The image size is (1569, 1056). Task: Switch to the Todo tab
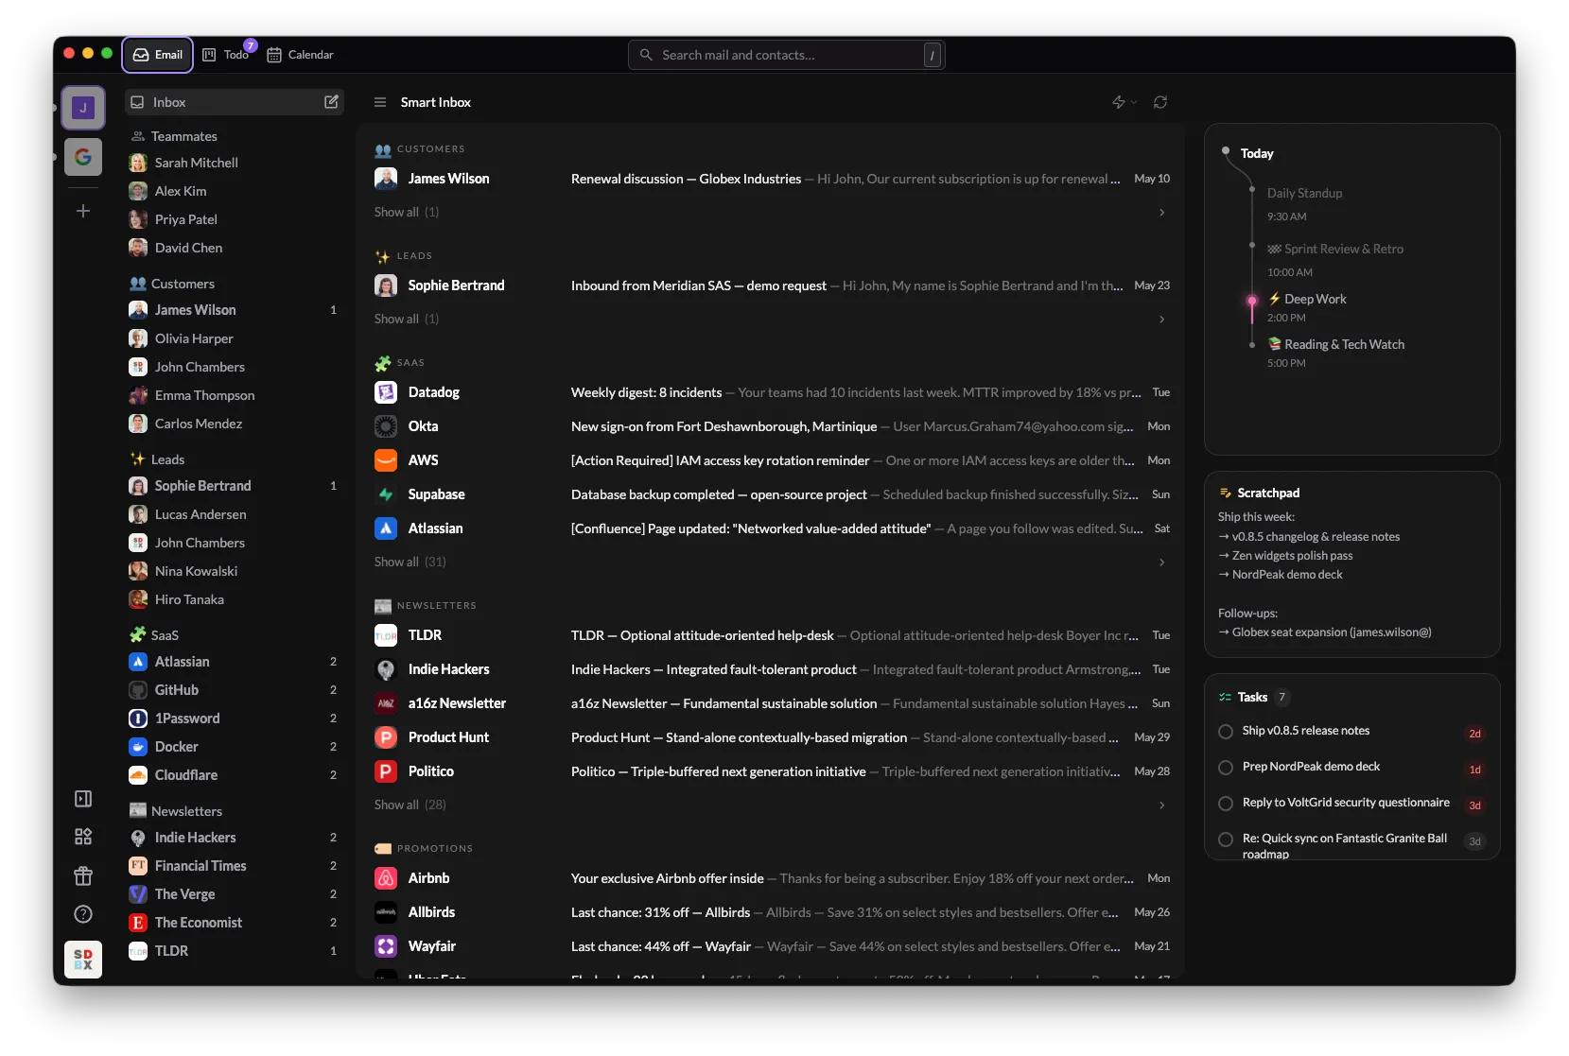tap(227, 55)
